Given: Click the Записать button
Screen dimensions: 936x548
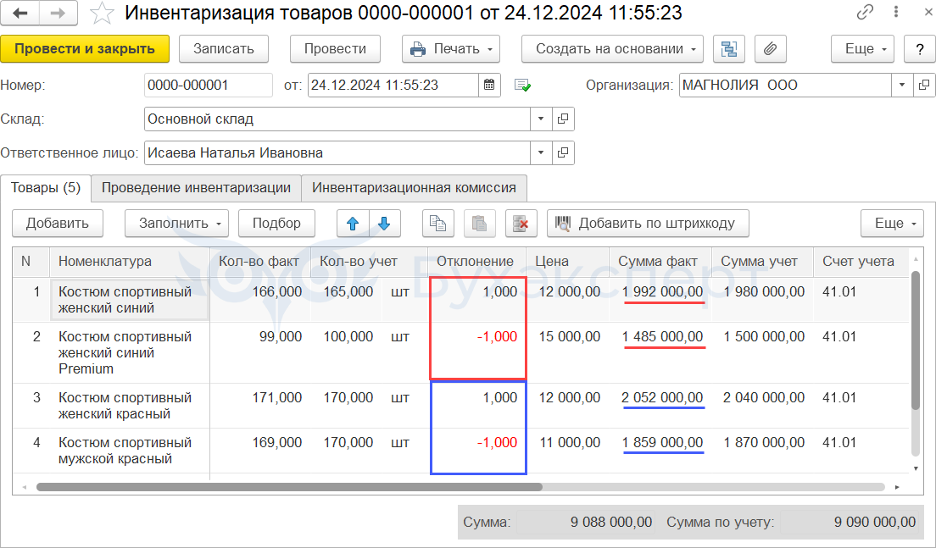Looking at the screenshot, I should (223, 49).
